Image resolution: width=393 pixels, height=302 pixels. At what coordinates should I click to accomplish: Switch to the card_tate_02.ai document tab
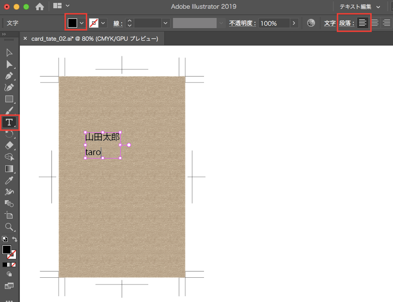tap(94, 38)
